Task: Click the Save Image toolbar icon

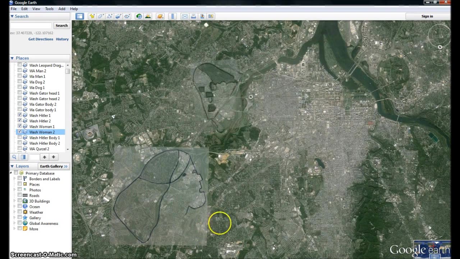Action: (202, 16)
